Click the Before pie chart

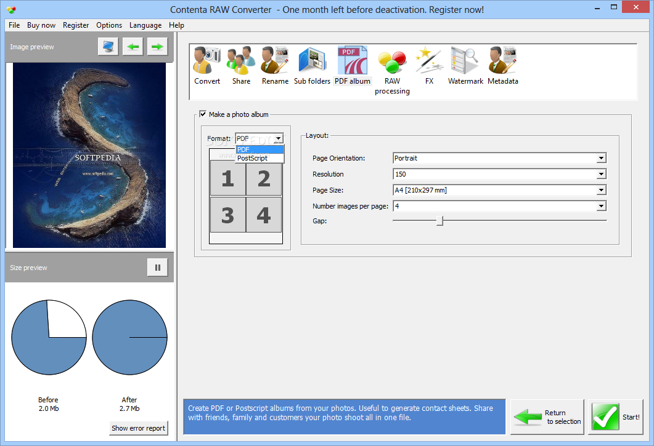pos(49,337)
